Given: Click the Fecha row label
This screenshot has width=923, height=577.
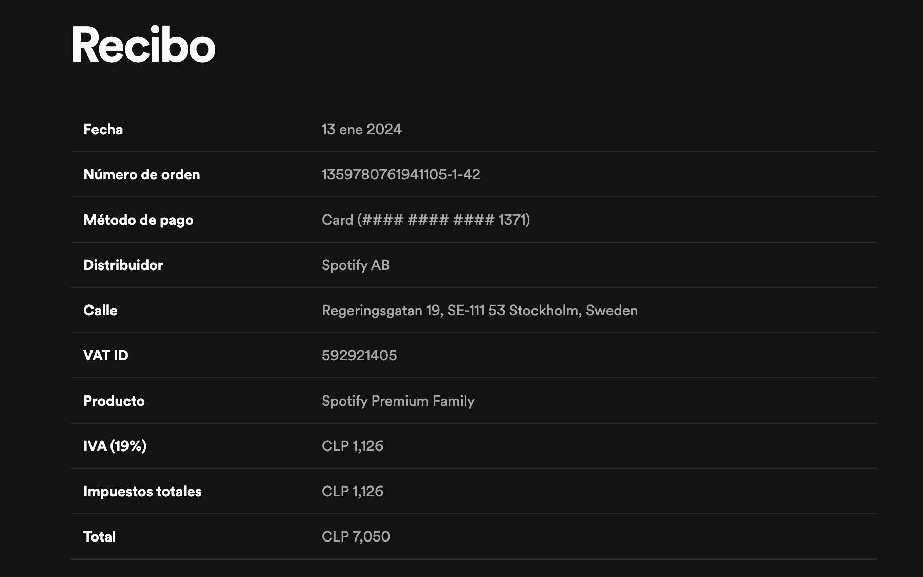Looking at the screenshot, I should [103, 130].
